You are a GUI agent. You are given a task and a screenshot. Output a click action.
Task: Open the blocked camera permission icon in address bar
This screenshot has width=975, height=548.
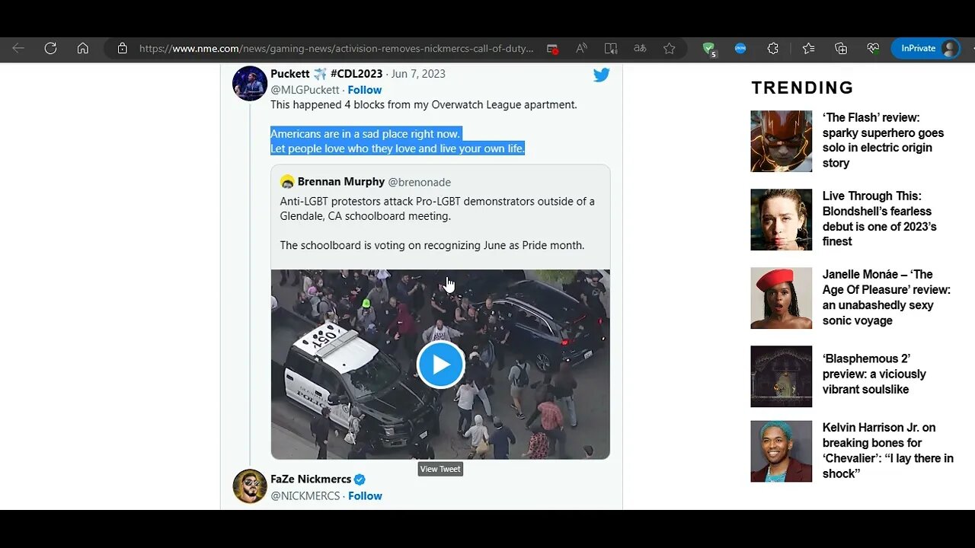(553, 49)
